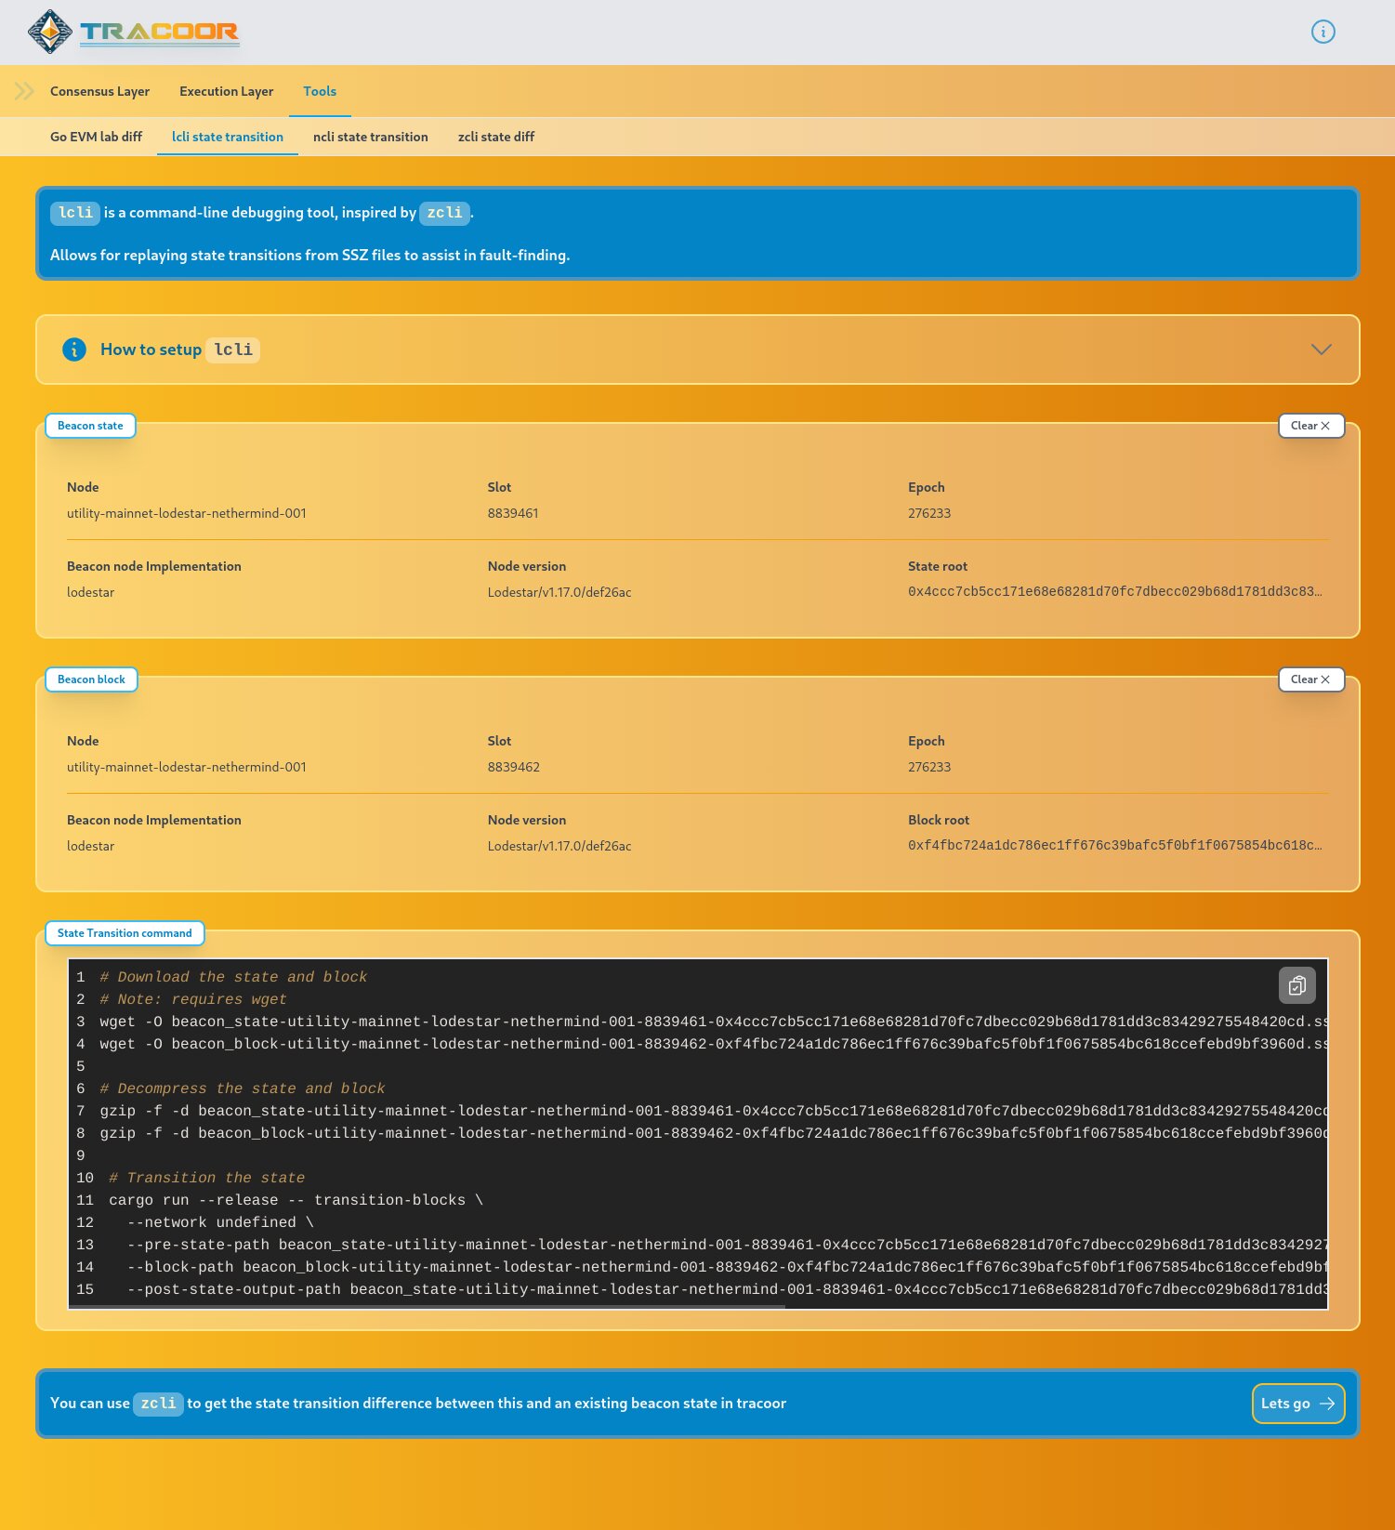This screenshot has width=1395, height=1530.
Task: Copy state transition command to clipboard
Action: click(1296, 985)
